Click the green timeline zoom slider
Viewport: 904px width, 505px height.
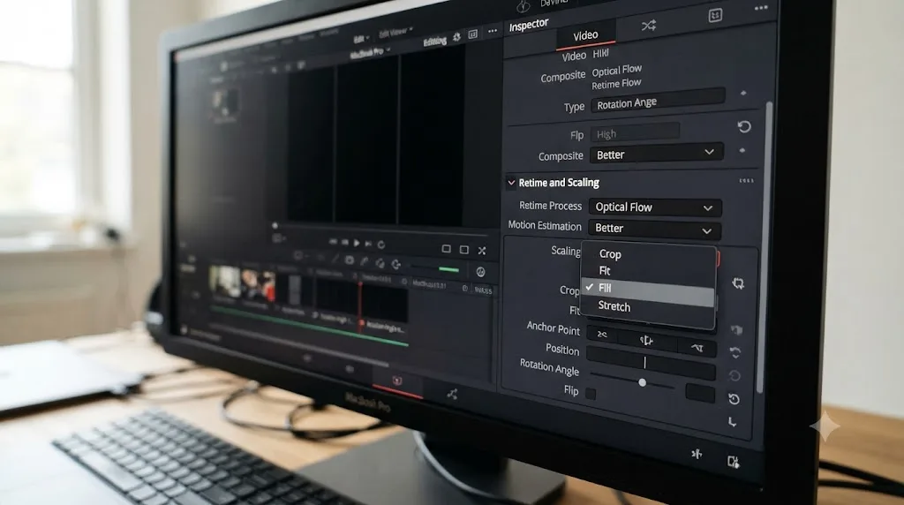tap(448, 269)
